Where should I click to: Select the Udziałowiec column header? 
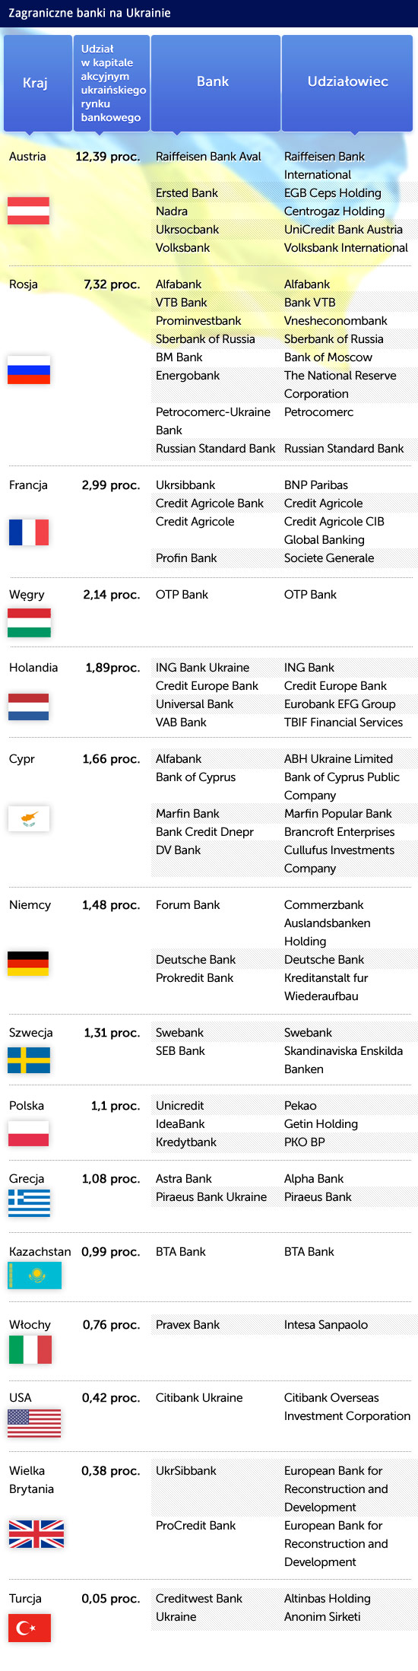(x=347, y=83)
